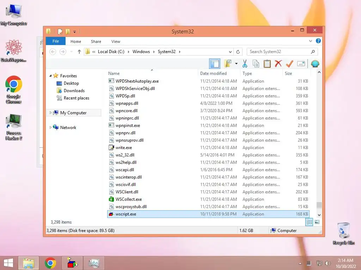
Task: Open Customize Quick Access Toolbar dropdown
Action: pos(75,32)
